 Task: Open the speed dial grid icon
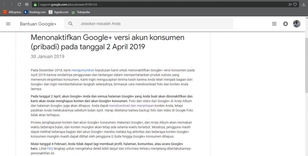(27, 4)
